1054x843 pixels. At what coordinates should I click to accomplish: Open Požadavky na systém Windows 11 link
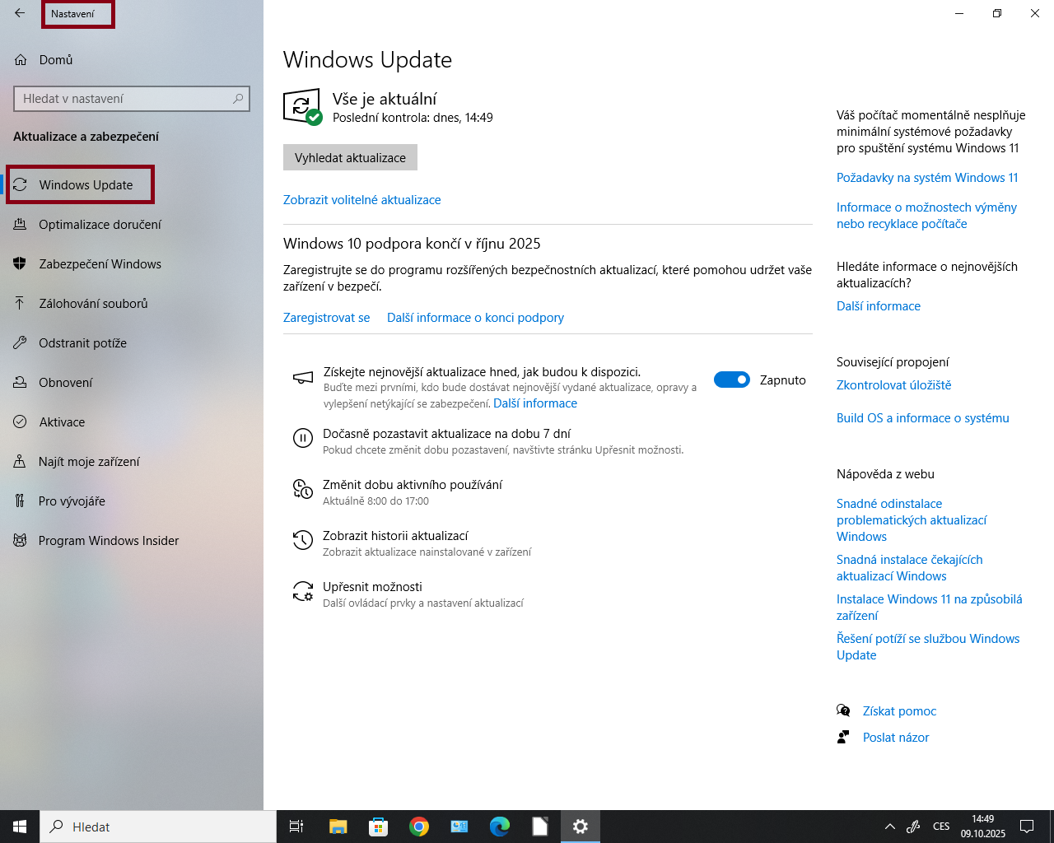(927, 178)
